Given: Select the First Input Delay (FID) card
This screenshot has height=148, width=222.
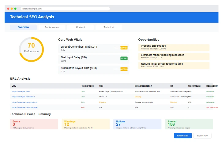Looking at the screenshot, I should click(x=94, y=59).
